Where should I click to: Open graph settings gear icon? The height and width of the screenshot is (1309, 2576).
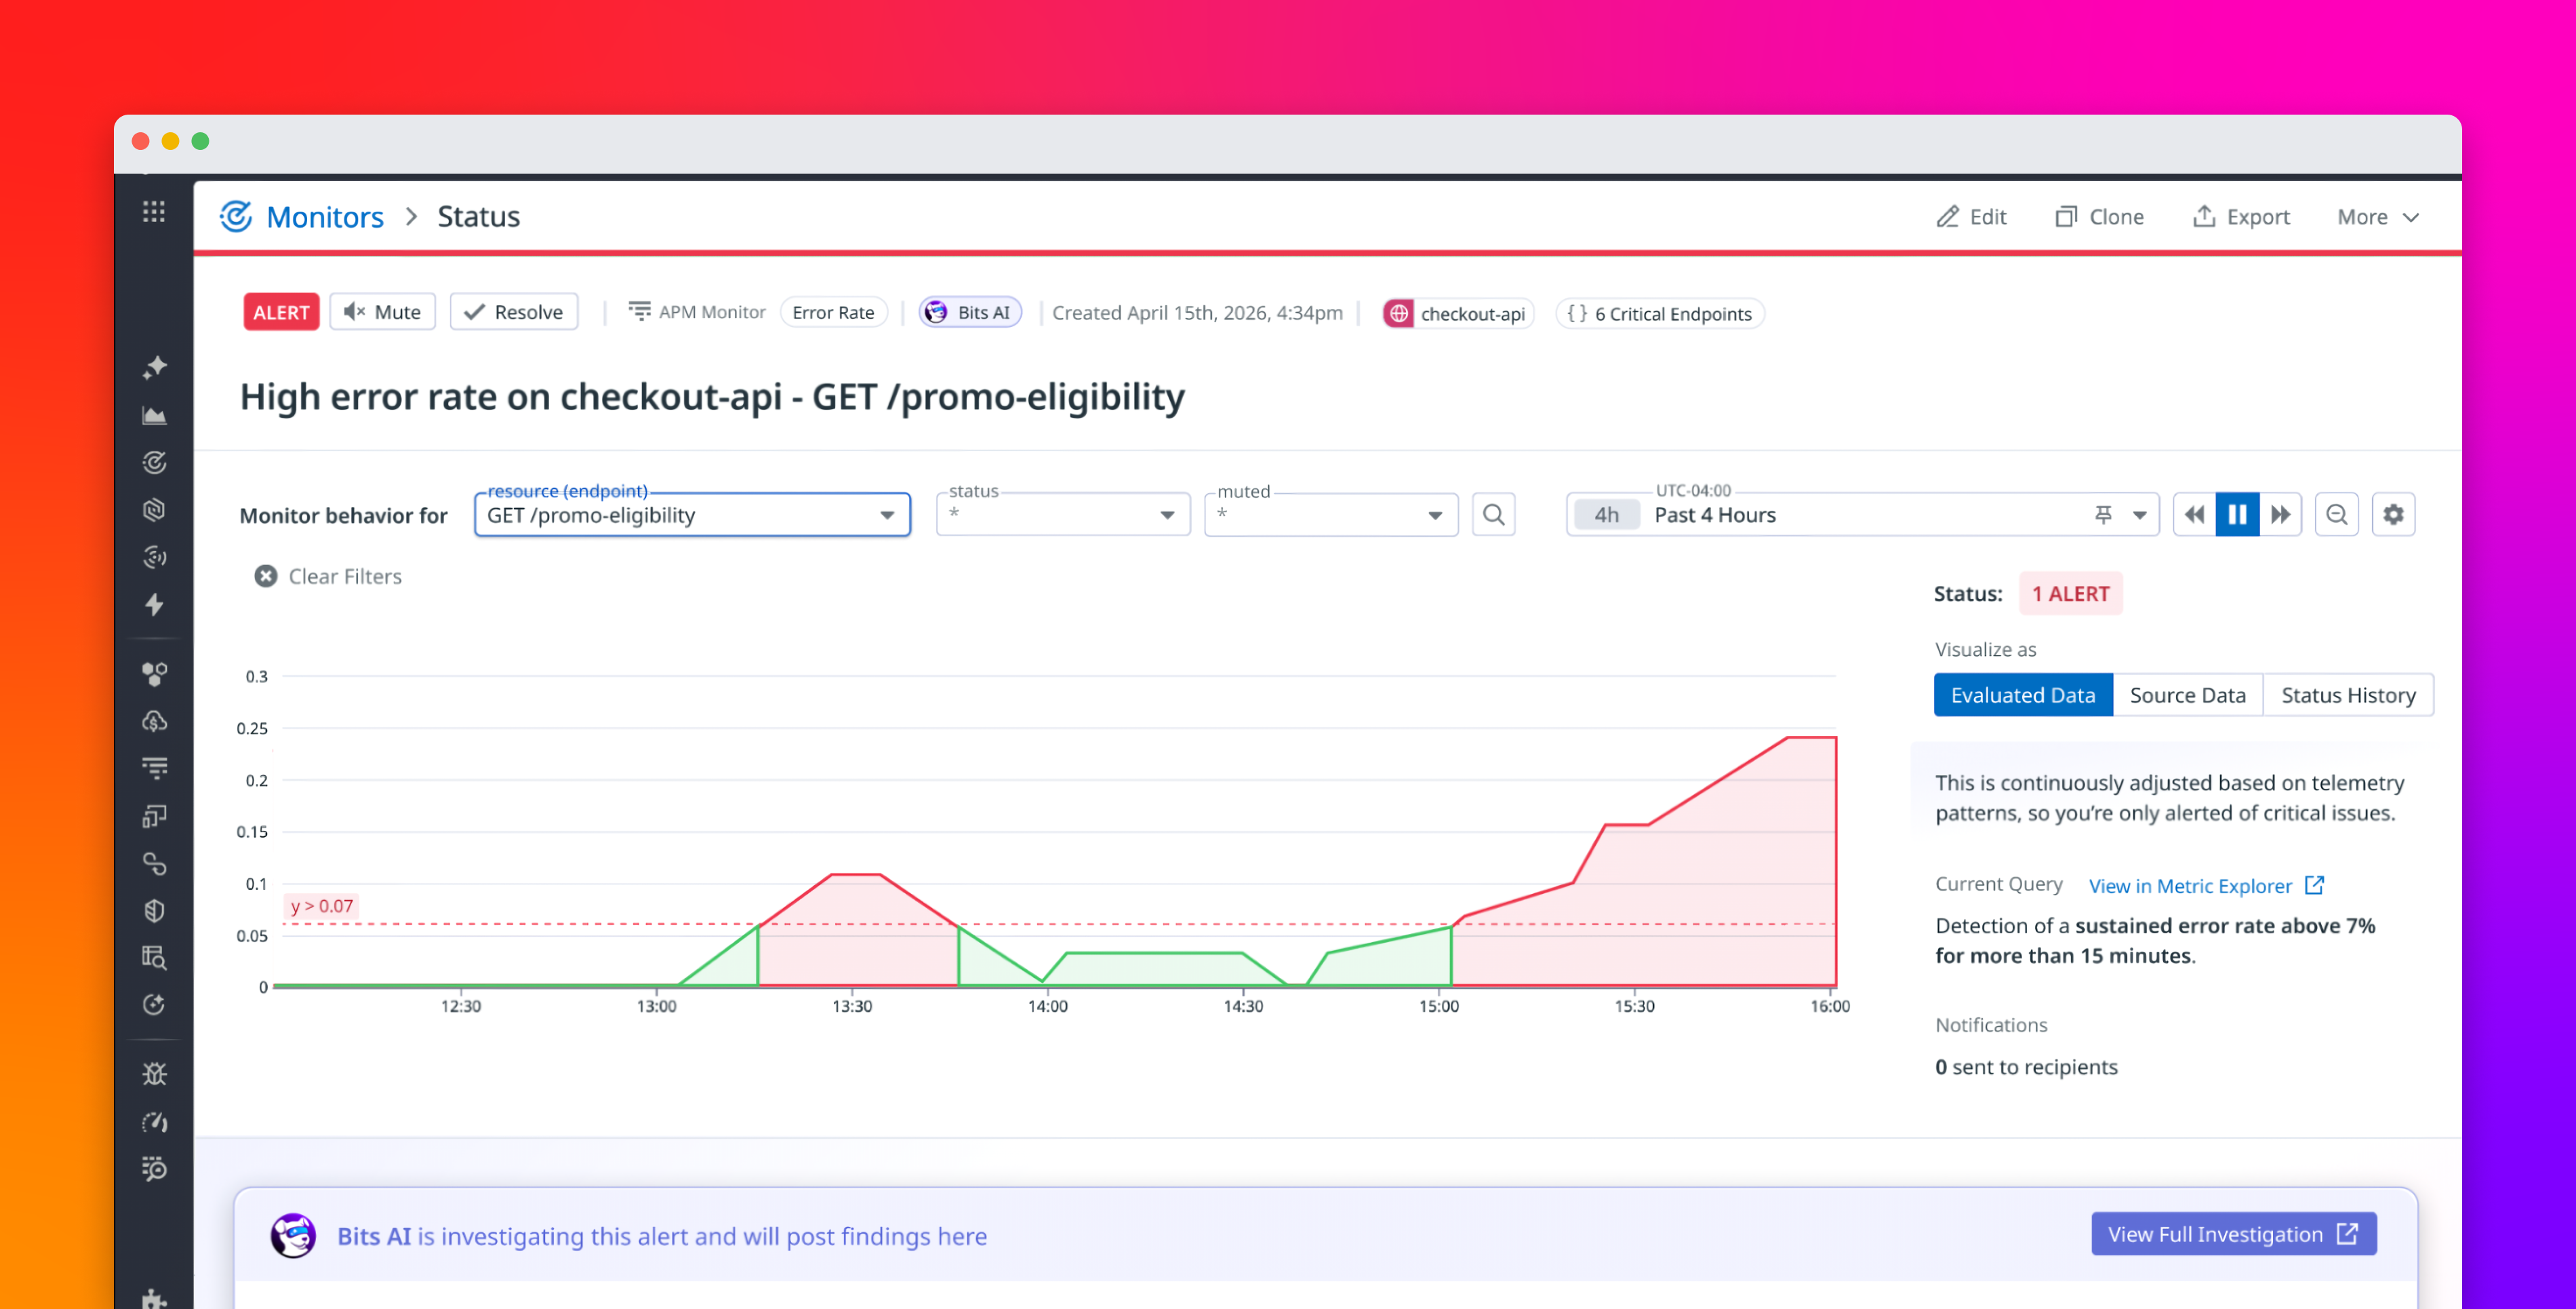tap(2393, 514)
